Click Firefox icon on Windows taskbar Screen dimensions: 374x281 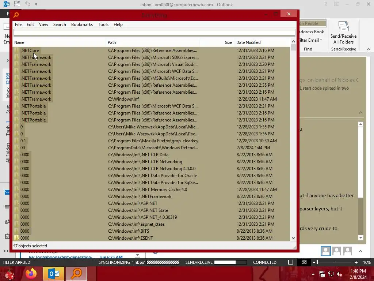click(31, 274)
